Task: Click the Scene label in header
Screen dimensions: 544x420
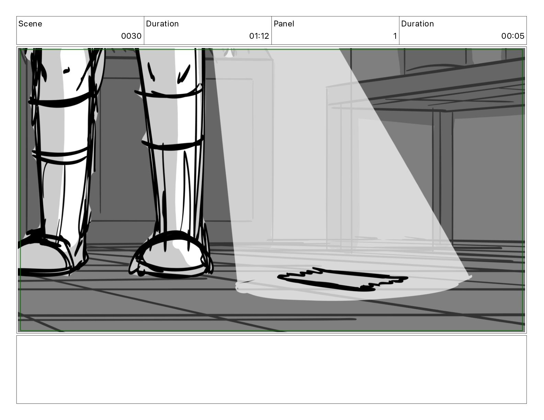Action: click(30, 24)
